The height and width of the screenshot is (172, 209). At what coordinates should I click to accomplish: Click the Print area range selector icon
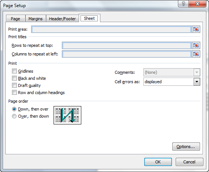pos(196,29)
